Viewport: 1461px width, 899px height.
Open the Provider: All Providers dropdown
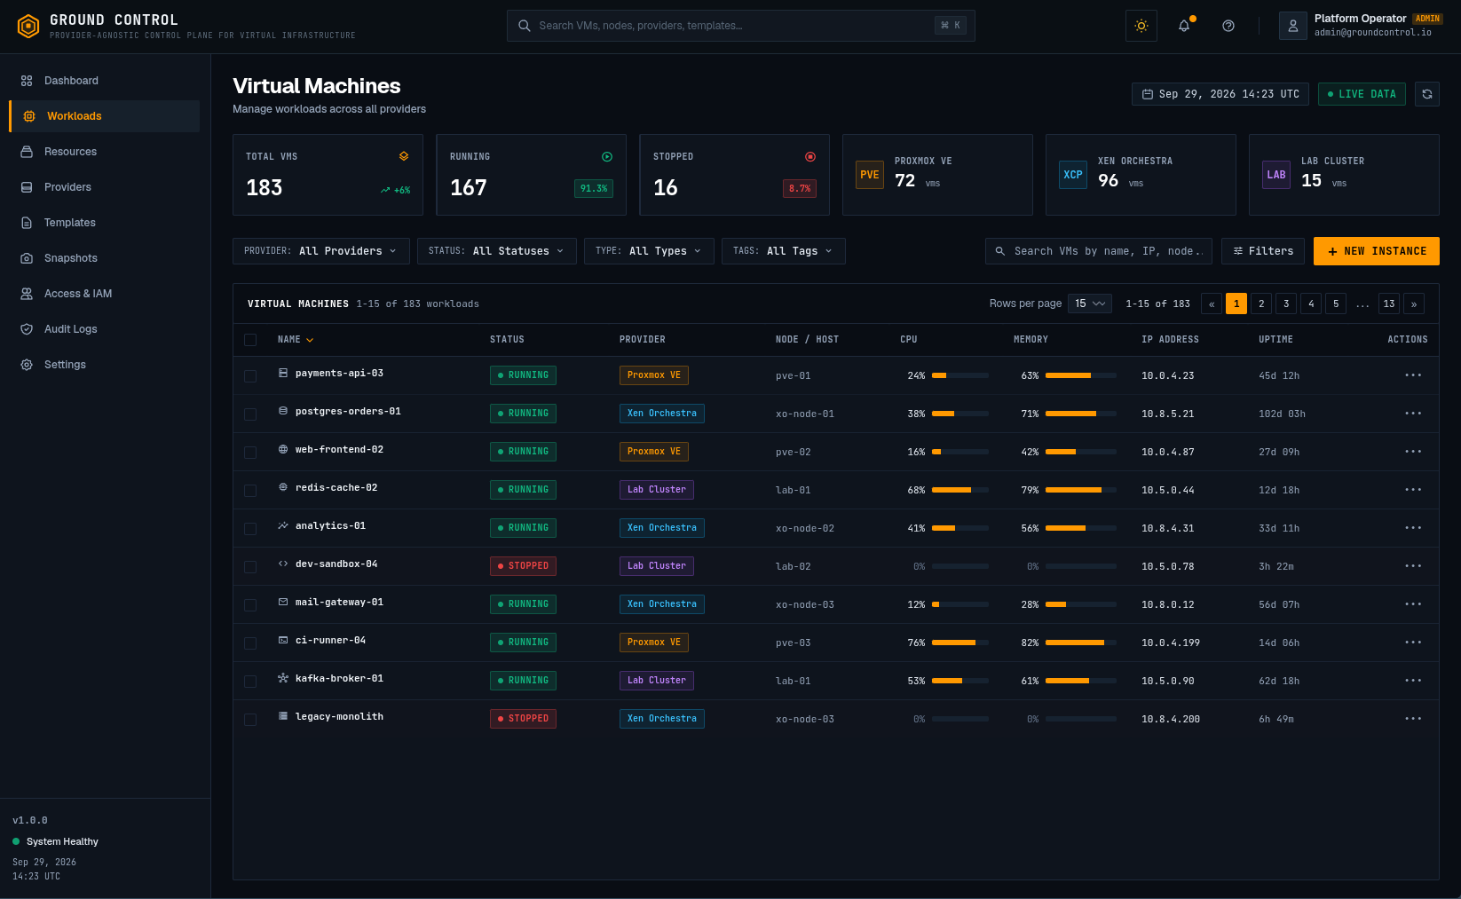321,251
